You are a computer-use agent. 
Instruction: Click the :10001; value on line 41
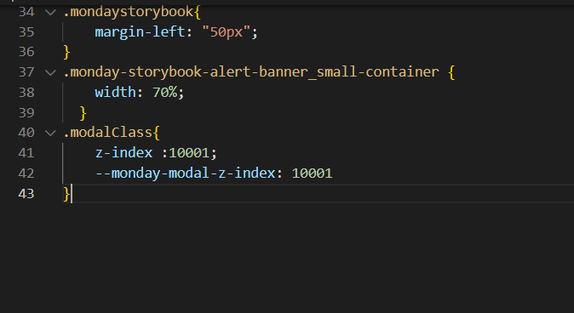[189, 153]
